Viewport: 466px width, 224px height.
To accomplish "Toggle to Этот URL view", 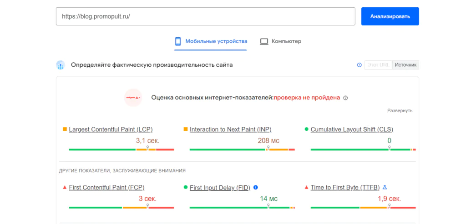I will coord(378,65).
